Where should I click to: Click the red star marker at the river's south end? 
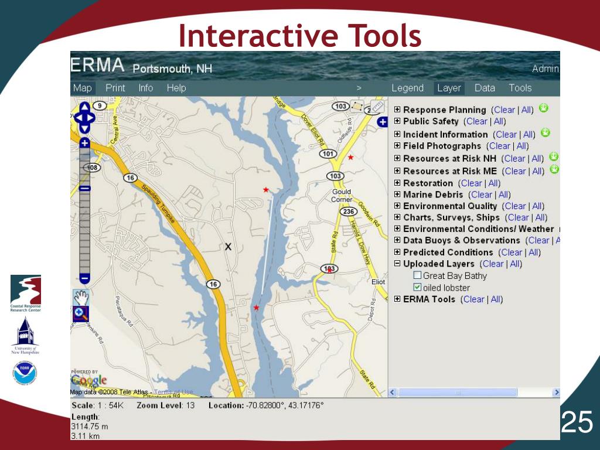pos(256,308)
